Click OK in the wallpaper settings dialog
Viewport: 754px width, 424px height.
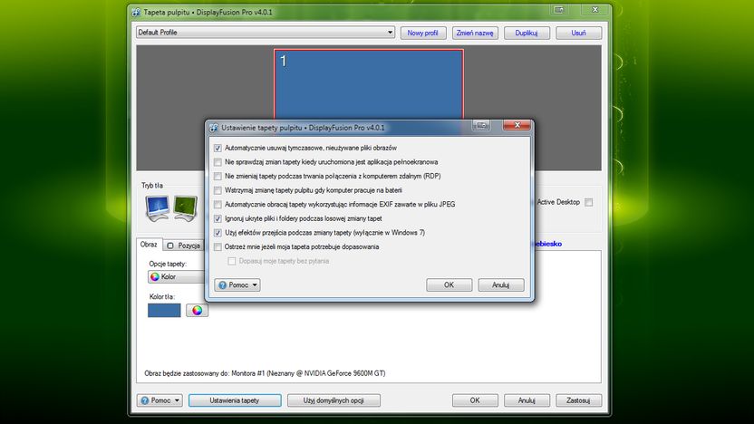(449, 285)
